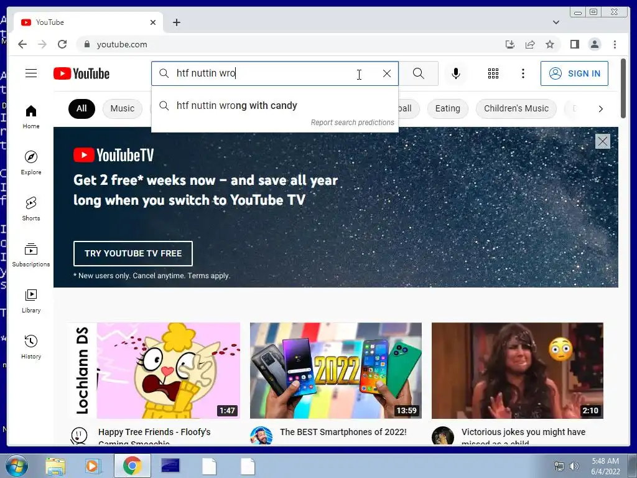This screenshot has width=637, height=478.
Task: Bookmark this page with star icon
Action: (x=550, y=44)
